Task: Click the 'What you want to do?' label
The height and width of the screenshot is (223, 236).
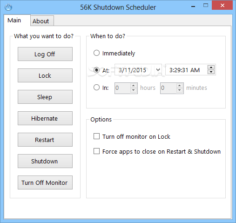Action: (44, 36)
